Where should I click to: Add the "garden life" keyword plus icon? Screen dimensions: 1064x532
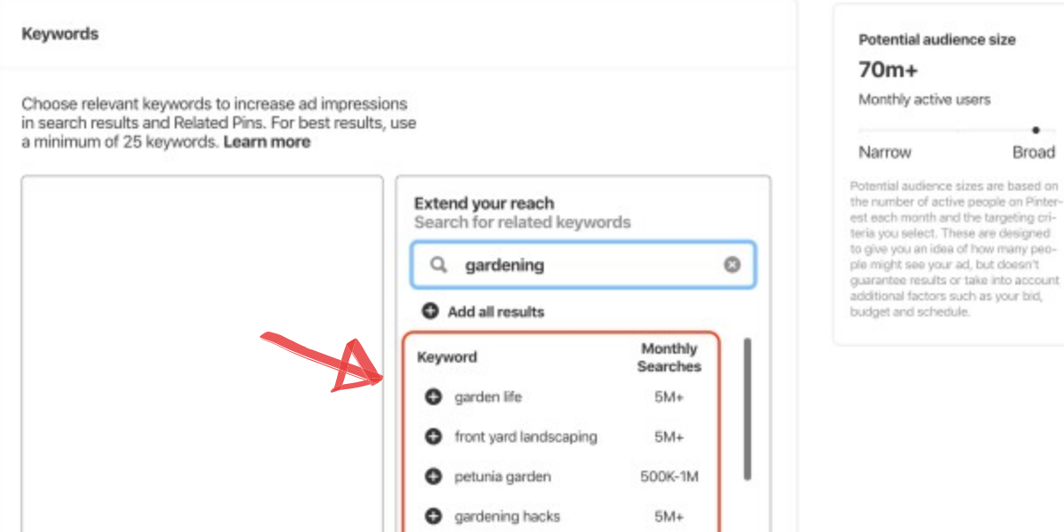(433, 397)
